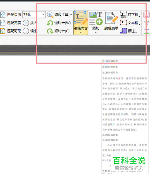Viewport: 150px width, 174px height.
Task: Click the 匹配宽度 text label
Action: click(x=14, y=23)
